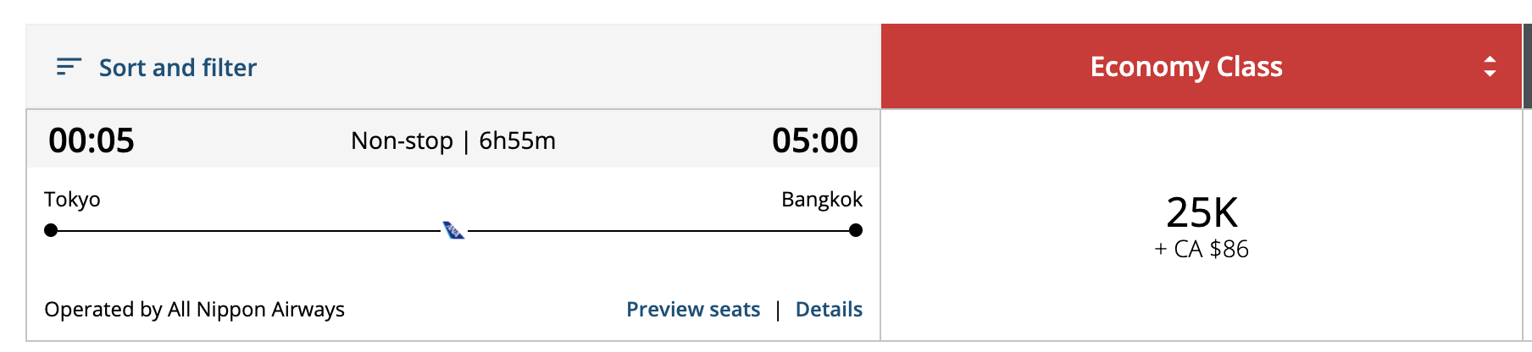Click the up-down arrows beside Economy Class
This screenshot has height=352, width=1532.
(x=1490, y=67)
